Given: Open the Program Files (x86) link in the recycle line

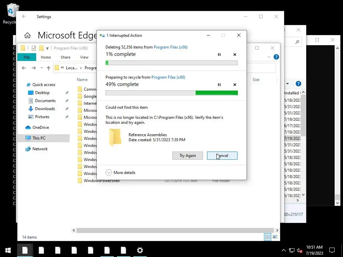Looking at the screenshot, I should click(168, 77).
